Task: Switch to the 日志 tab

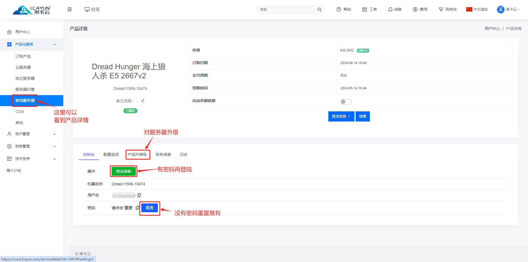Action: 184,155
